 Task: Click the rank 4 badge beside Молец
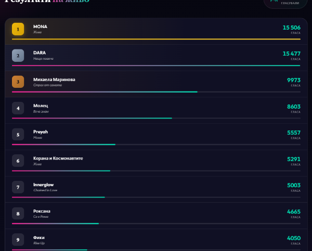pos(18,108)
